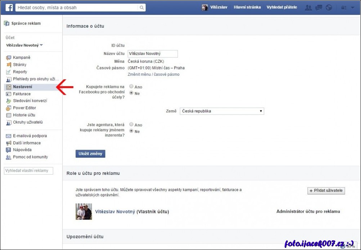This screenshot has height=250, width=361.
Task: Go to Hlavní stránka
Action: (x=247, y=7)
